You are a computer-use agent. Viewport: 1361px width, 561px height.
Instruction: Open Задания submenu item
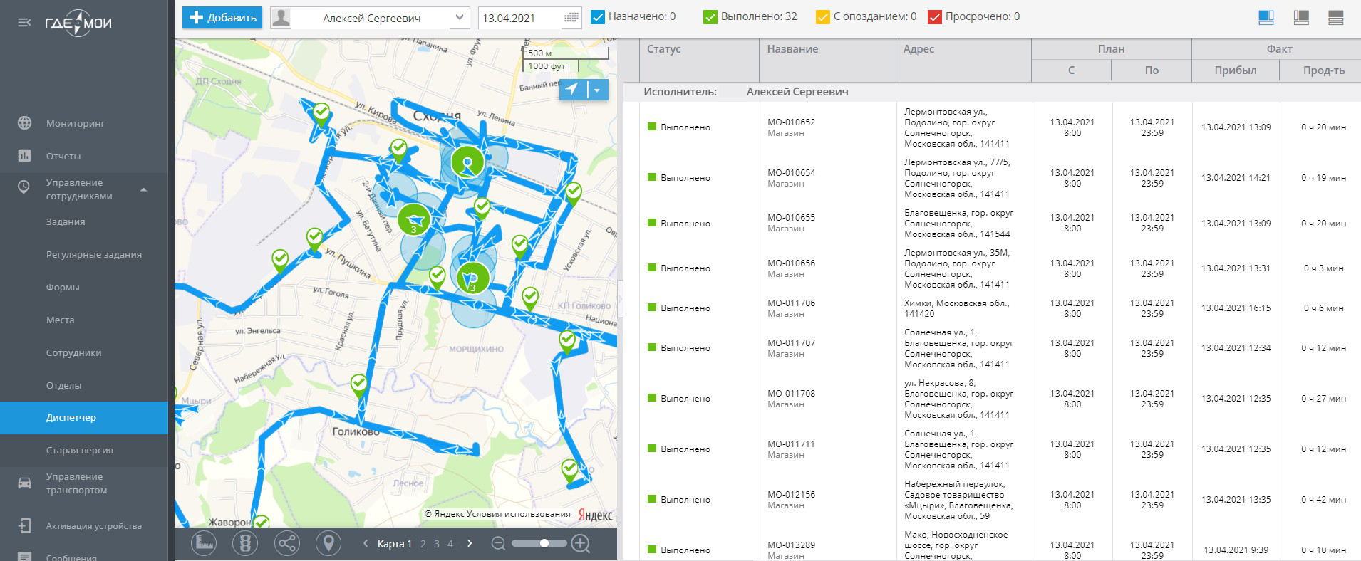click(x=66, y=221)
